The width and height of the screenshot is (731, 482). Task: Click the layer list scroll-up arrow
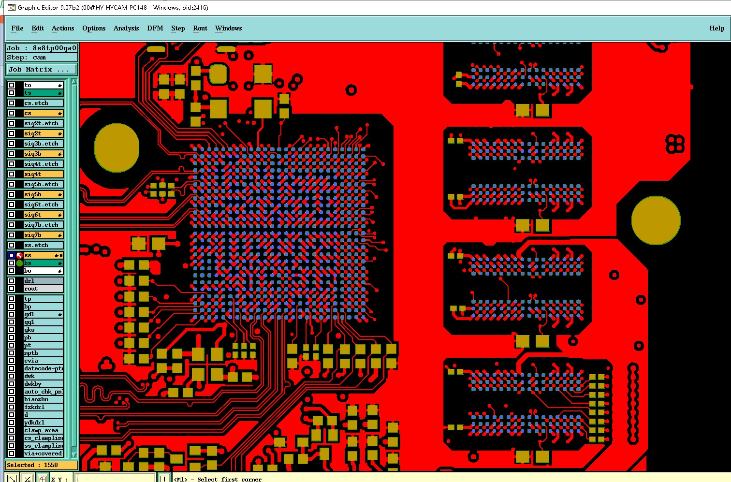[x=74, y=82]
